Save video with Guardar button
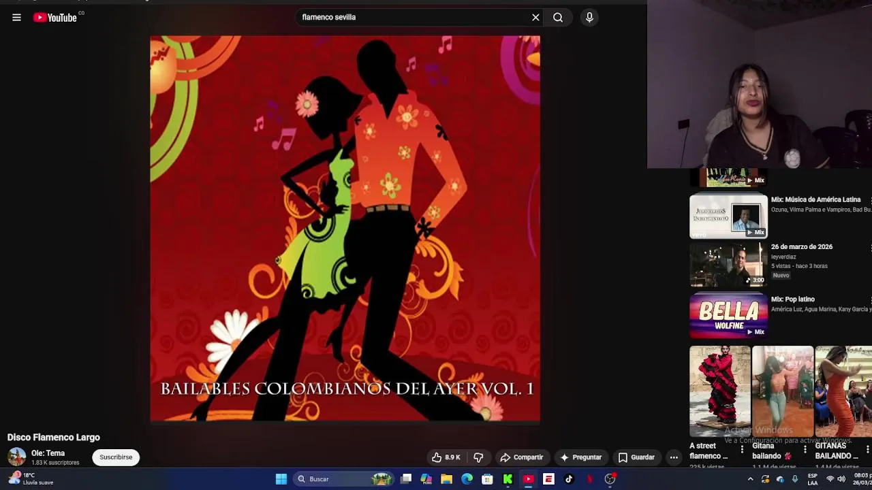 click(x=636, y=457)
